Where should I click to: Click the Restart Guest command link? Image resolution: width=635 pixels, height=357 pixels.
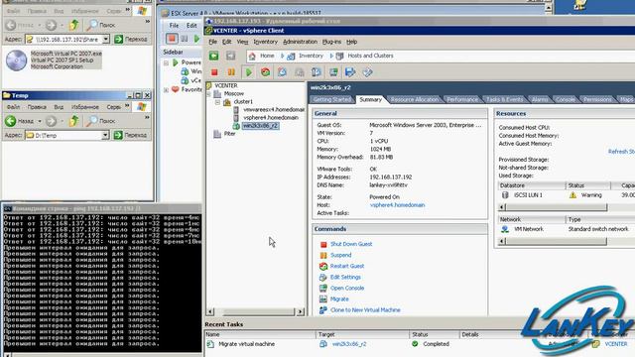tap(347, 266)
